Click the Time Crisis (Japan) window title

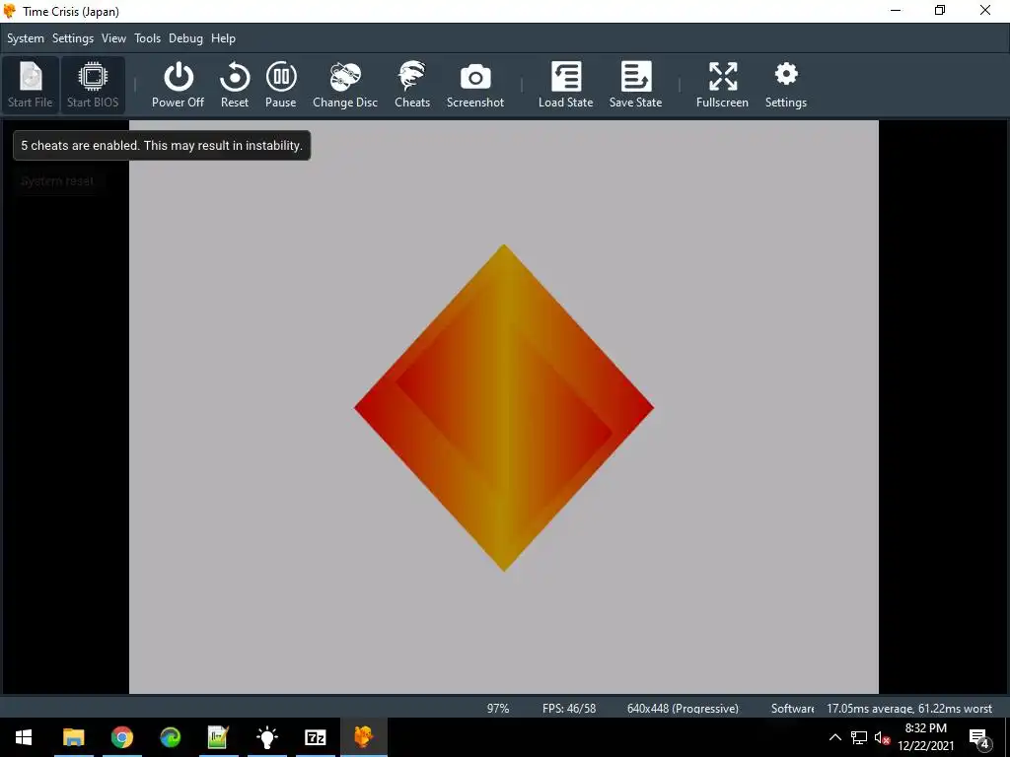[x=71, y=12]
